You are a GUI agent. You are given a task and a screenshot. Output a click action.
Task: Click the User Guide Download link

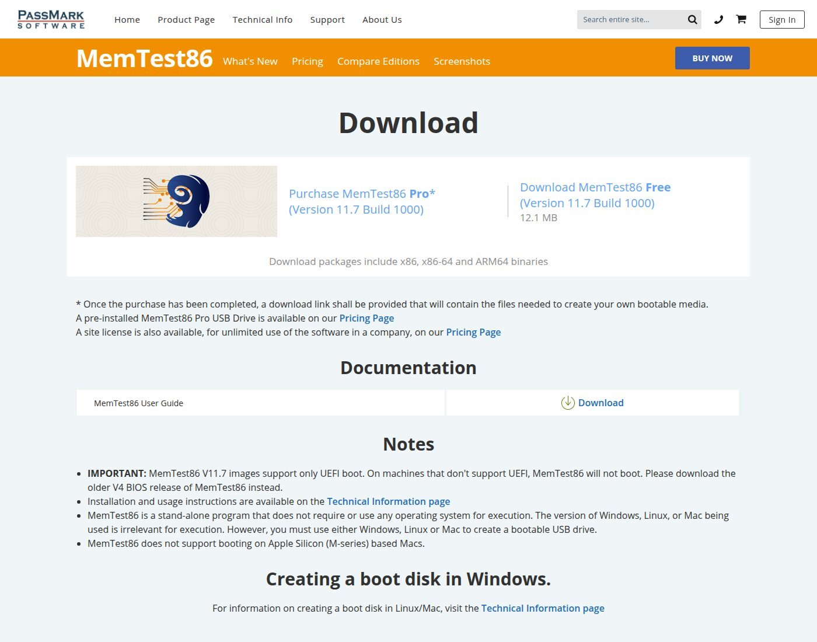pyautogui.click(x=600, y=403)
